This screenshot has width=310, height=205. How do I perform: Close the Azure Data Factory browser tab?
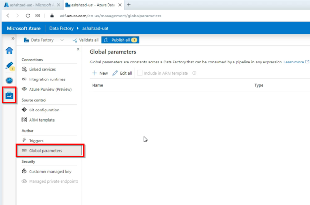[x=120, y=5]
